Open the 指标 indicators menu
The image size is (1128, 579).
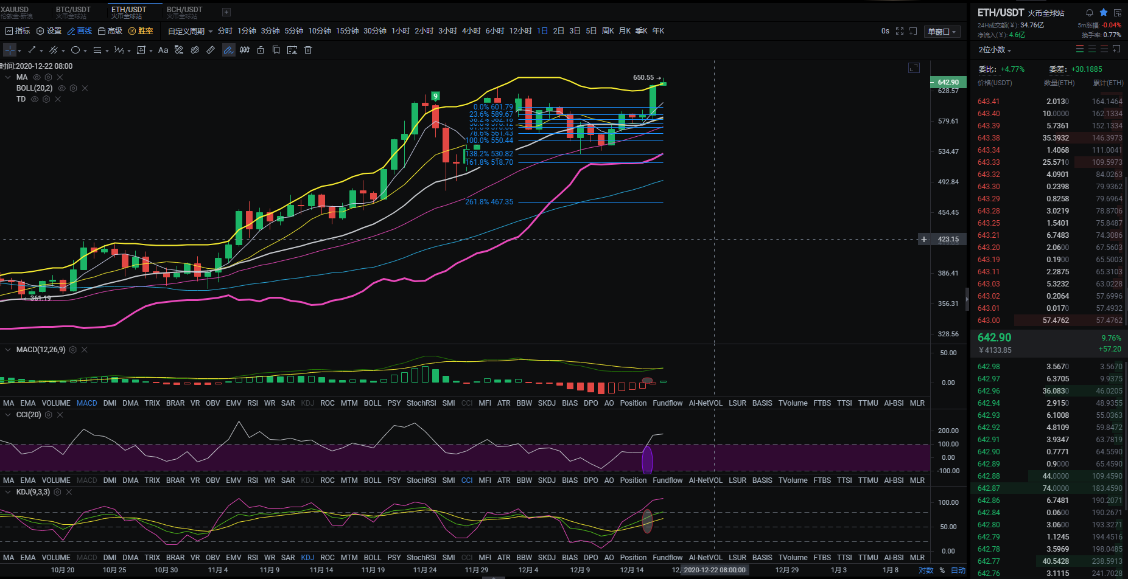18,31
